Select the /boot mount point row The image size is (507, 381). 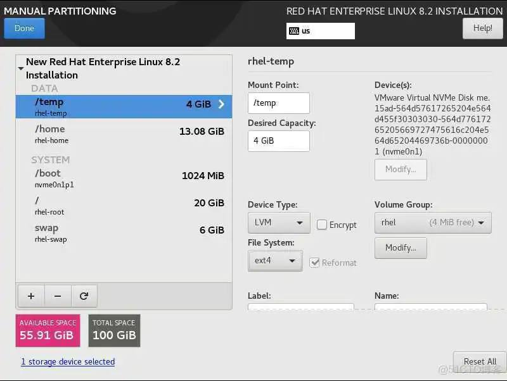tap(124, 178)
